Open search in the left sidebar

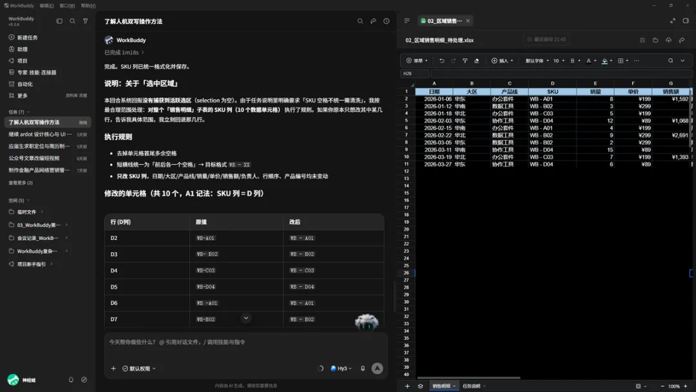coord(72,21)
